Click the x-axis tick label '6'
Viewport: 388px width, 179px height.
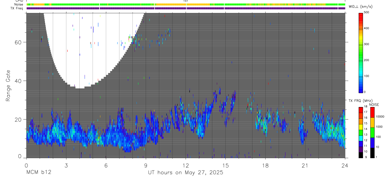106,165
